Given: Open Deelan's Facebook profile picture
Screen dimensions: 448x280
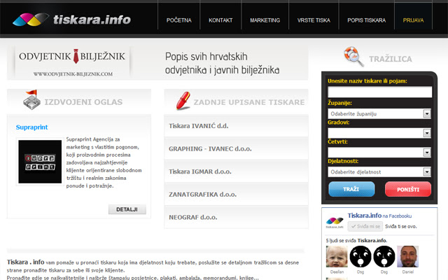Looking at the screenshot, I should (337, 256).
